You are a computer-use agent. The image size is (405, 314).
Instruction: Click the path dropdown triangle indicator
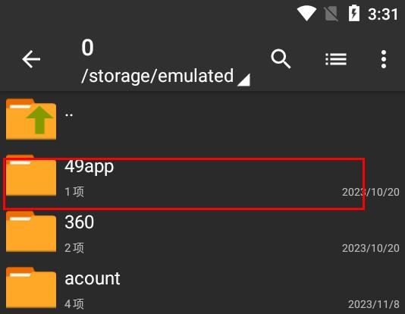coord(243,80)
